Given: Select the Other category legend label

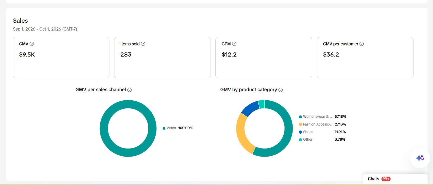Looking at the screenshot, I should [308, 139].
